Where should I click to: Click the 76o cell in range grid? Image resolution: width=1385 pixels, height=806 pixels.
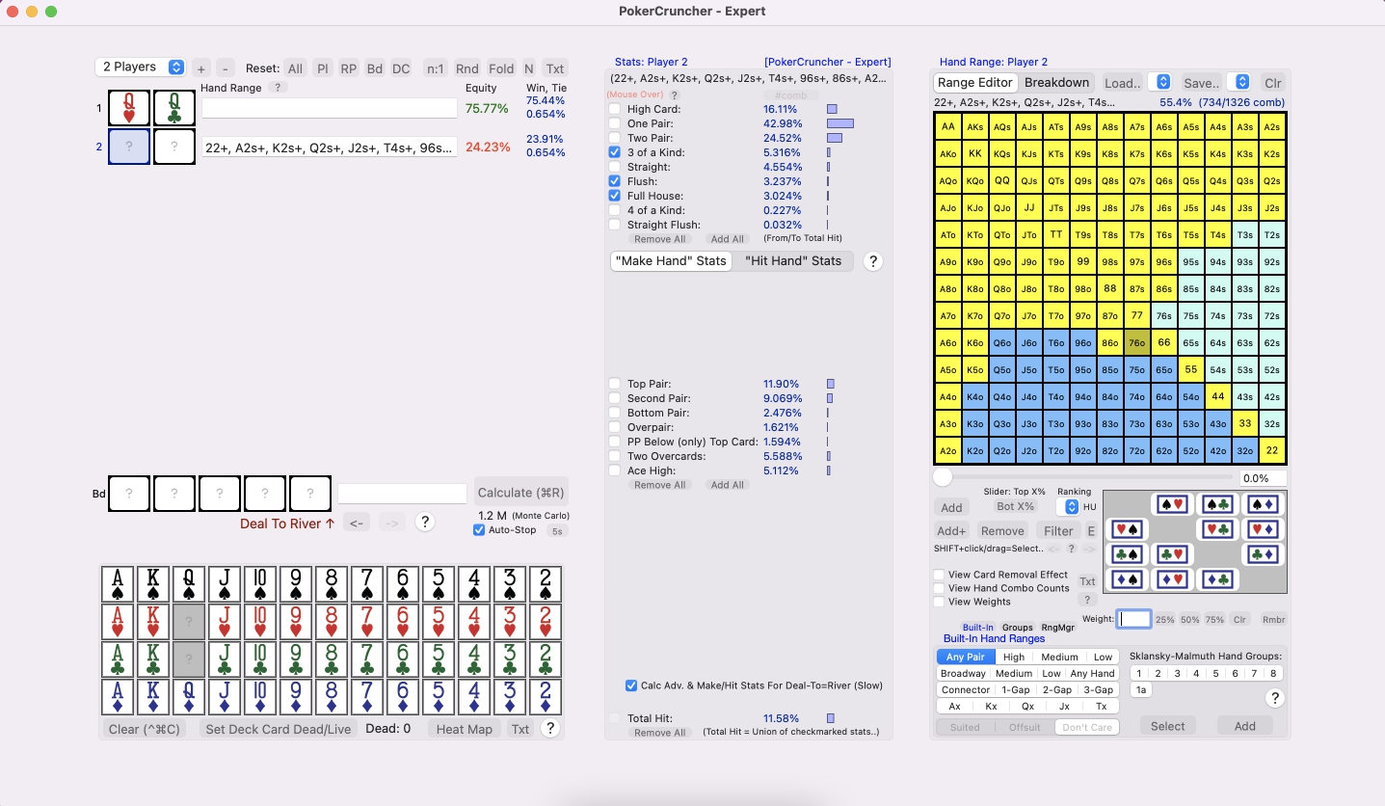click(x=1137, y=342)
